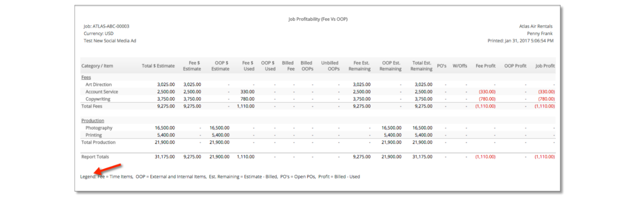Click the underlined 'Production' group heading

92,121
